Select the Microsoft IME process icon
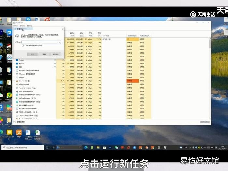This screenshot has height=171, width=228. tap(17, 84)
